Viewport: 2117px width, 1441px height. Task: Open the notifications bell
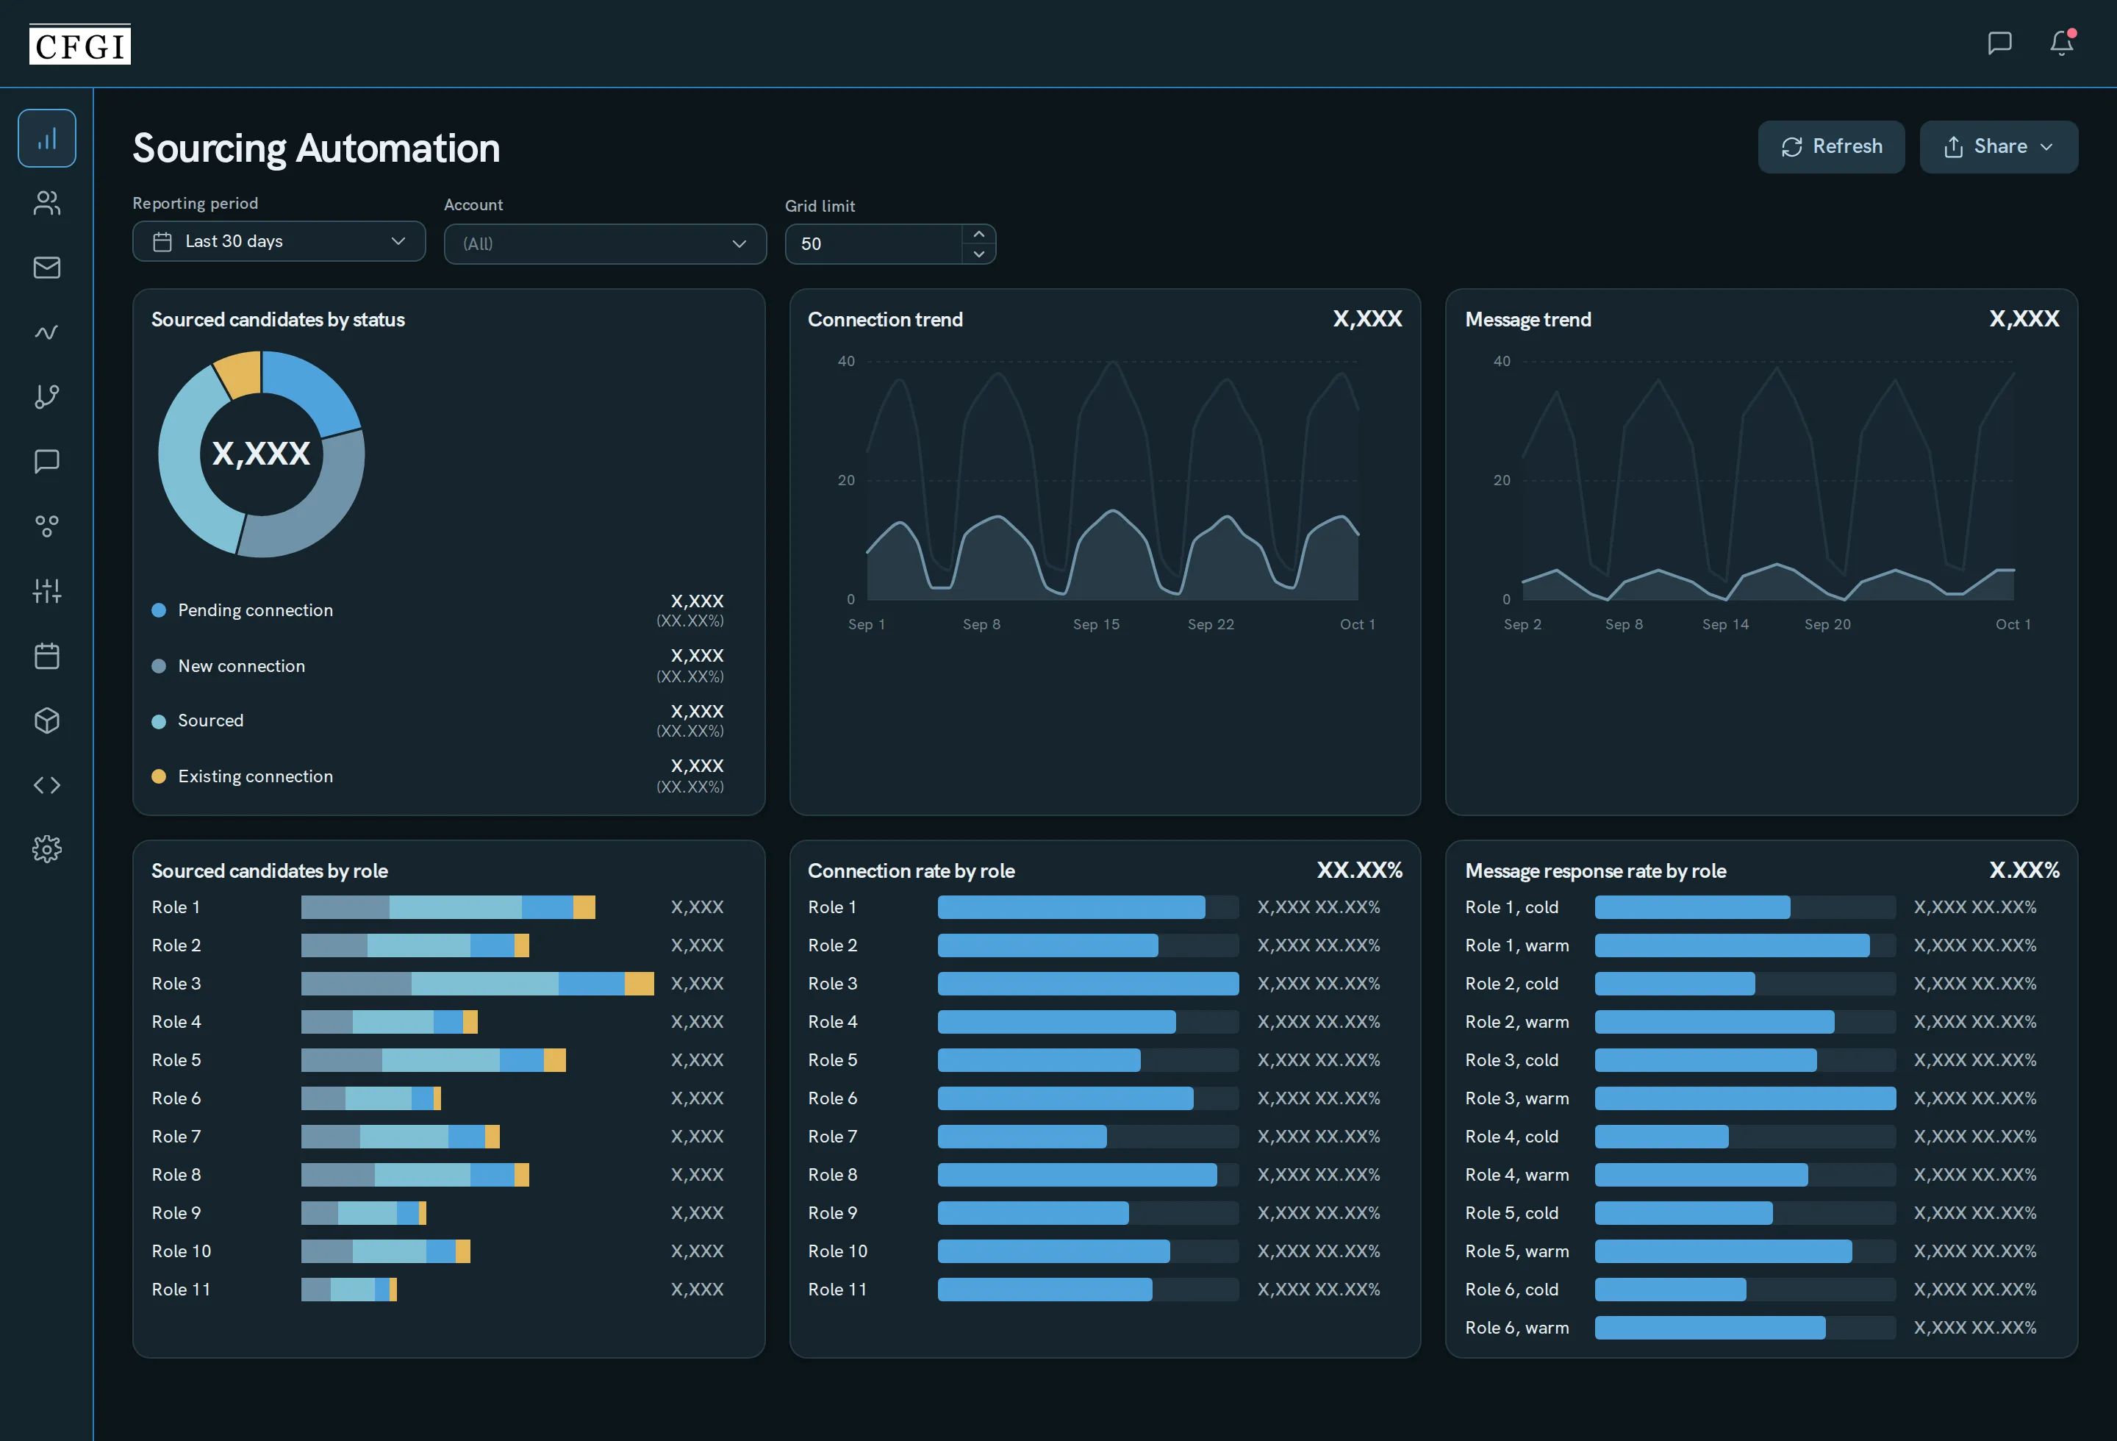(x=2061, y=43)
